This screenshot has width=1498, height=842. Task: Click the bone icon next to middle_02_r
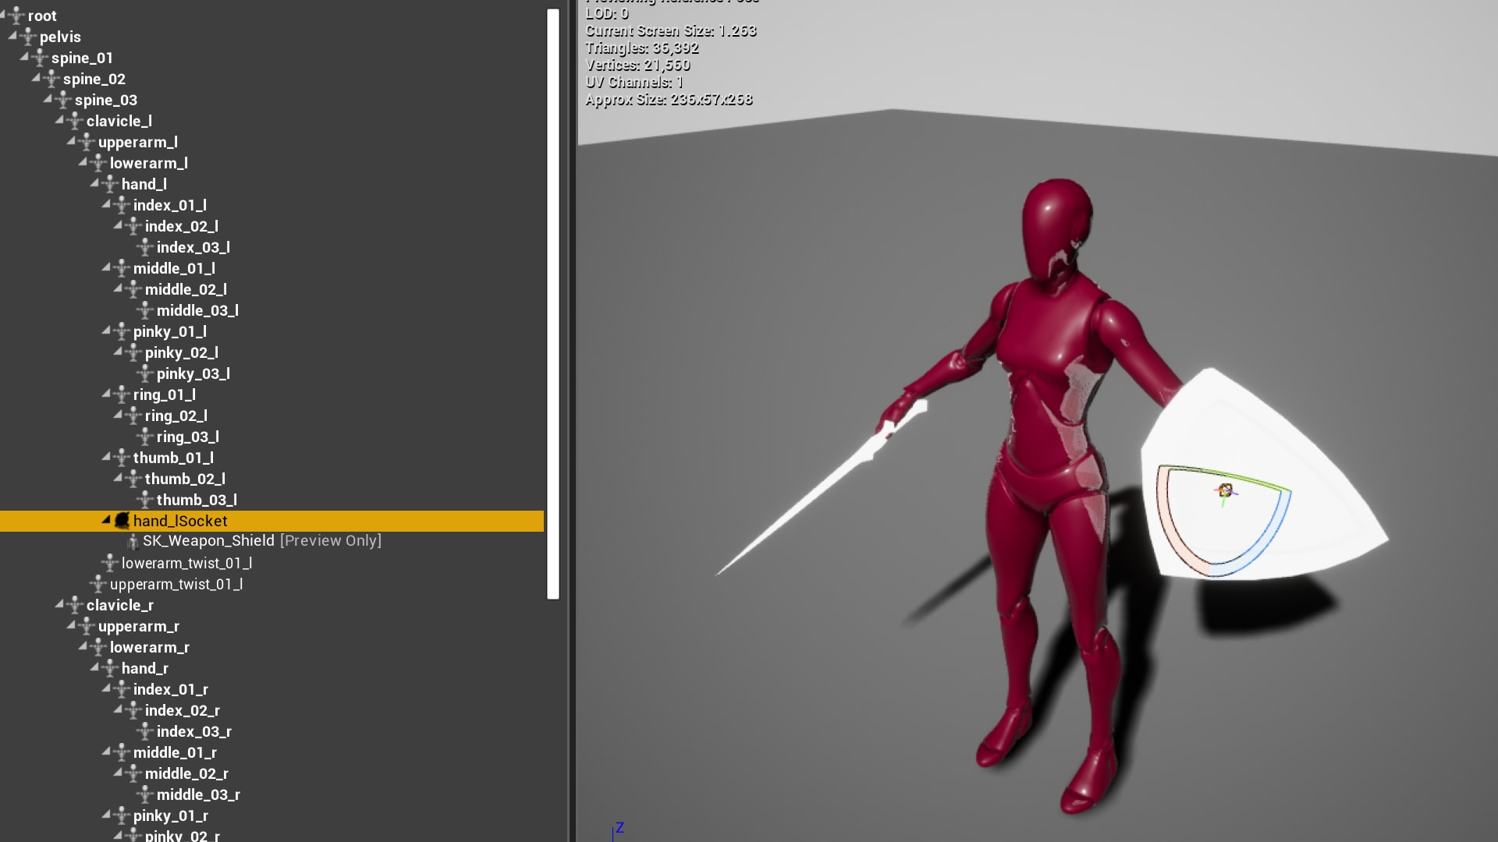(x=133, y=773)
